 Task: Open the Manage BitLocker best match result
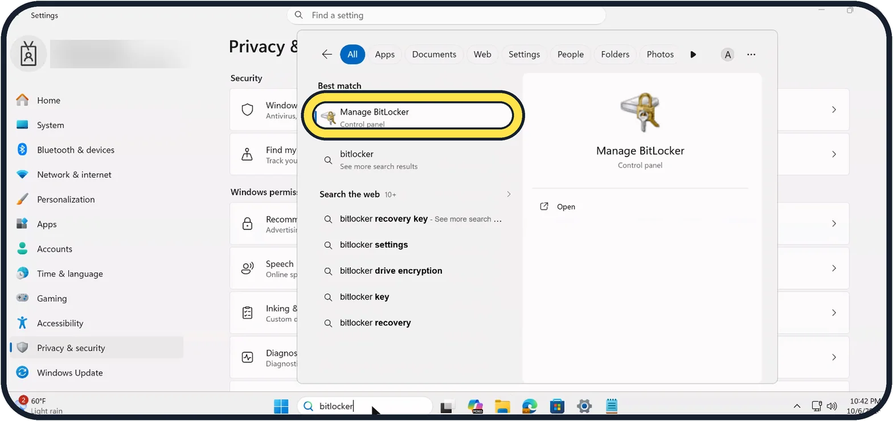413,116
